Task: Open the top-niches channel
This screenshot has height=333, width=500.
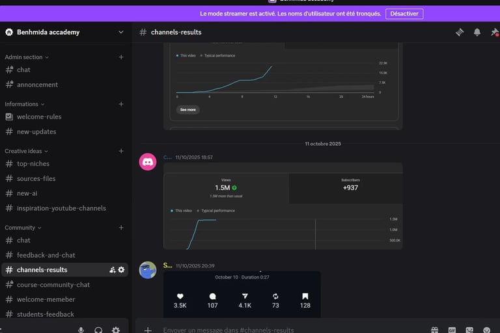Action: [64, 164]
